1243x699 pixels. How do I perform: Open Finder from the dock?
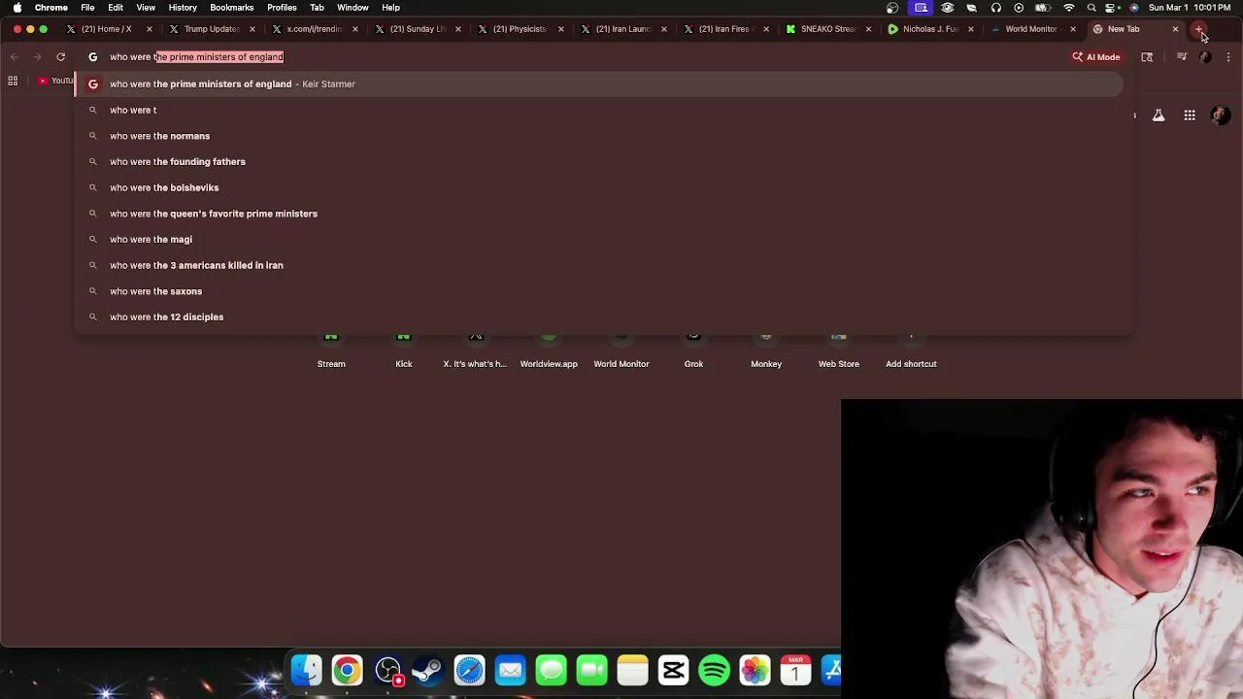pyautogui.click(x=307, y=670)
